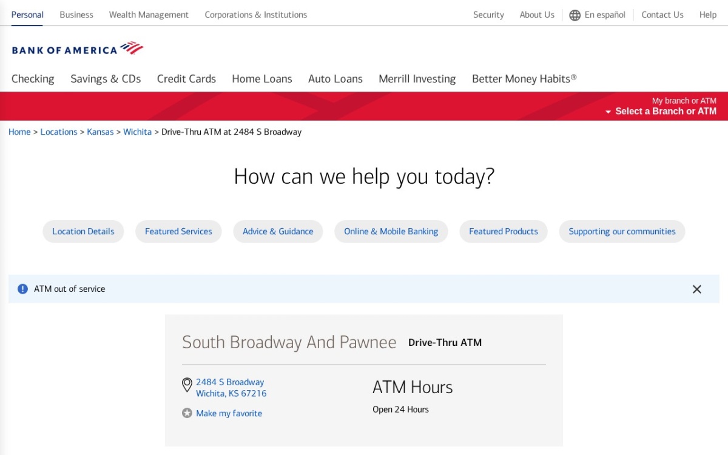Click the Kansas breadcrumb

[100, 132]
